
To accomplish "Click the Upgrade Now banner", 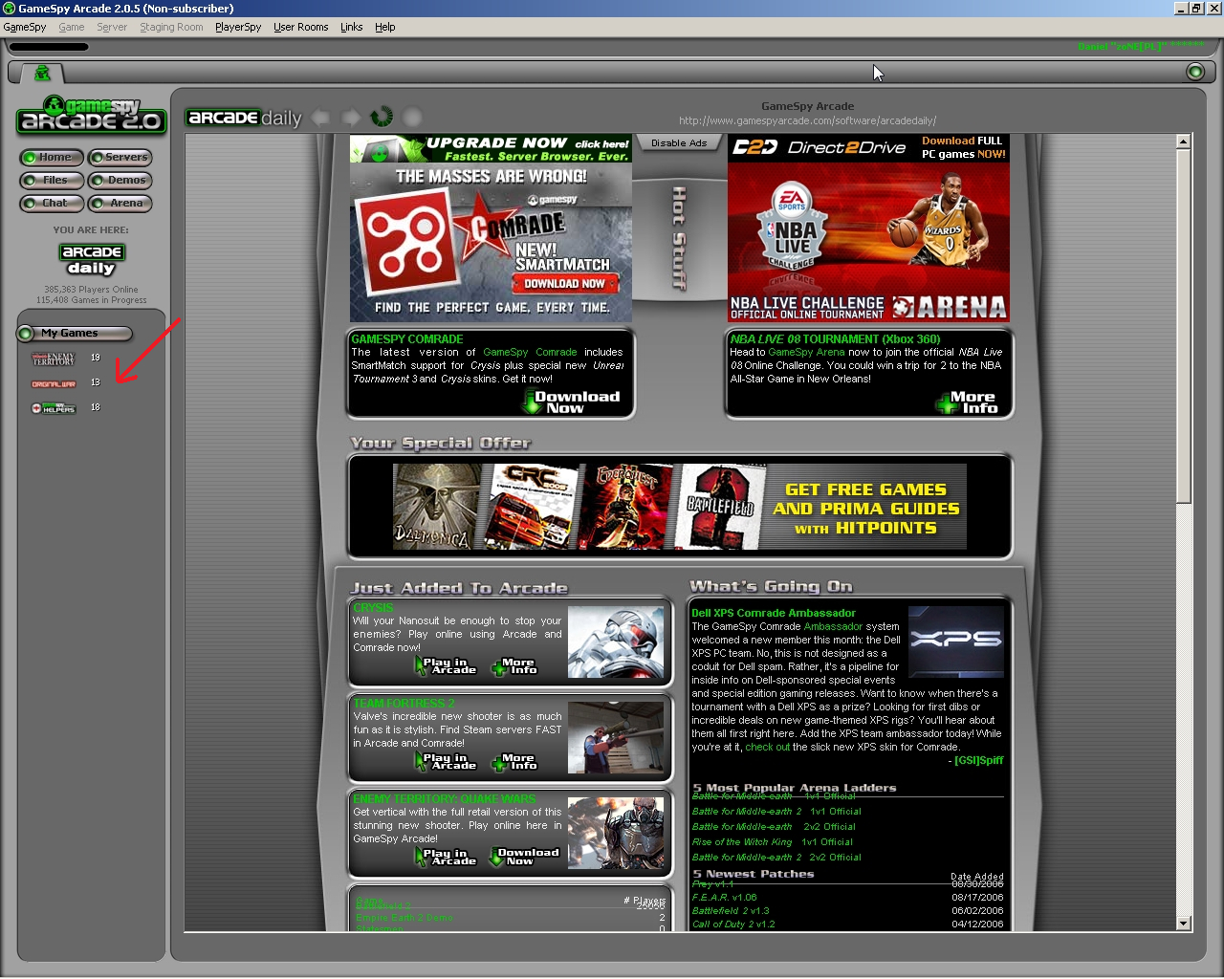I will [491, 148].
